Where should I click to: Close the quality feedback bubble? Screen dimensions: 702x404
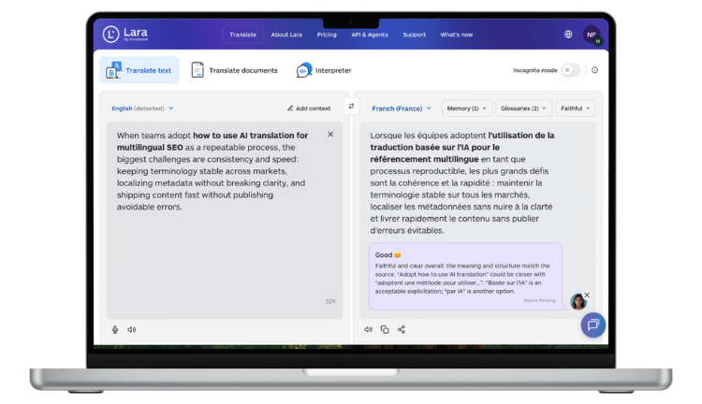587,295
